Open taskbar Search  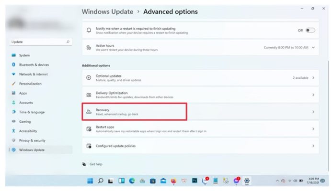[101, 180]
